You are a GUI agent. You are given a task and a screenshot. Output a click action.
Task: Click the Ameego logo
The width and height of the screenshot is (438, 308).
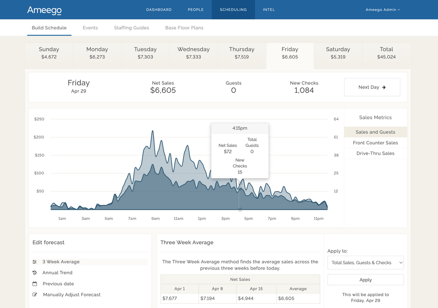tap(44, 10)
